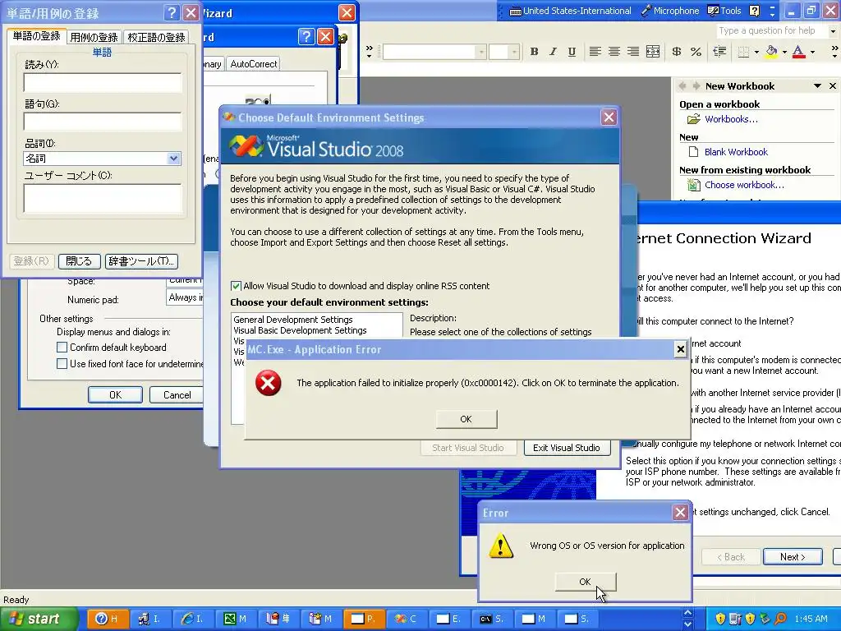Viewport: 841px width, 631px height.
Task: Click Next in Internet Connection Wizard
Action: tap(793, 557)
